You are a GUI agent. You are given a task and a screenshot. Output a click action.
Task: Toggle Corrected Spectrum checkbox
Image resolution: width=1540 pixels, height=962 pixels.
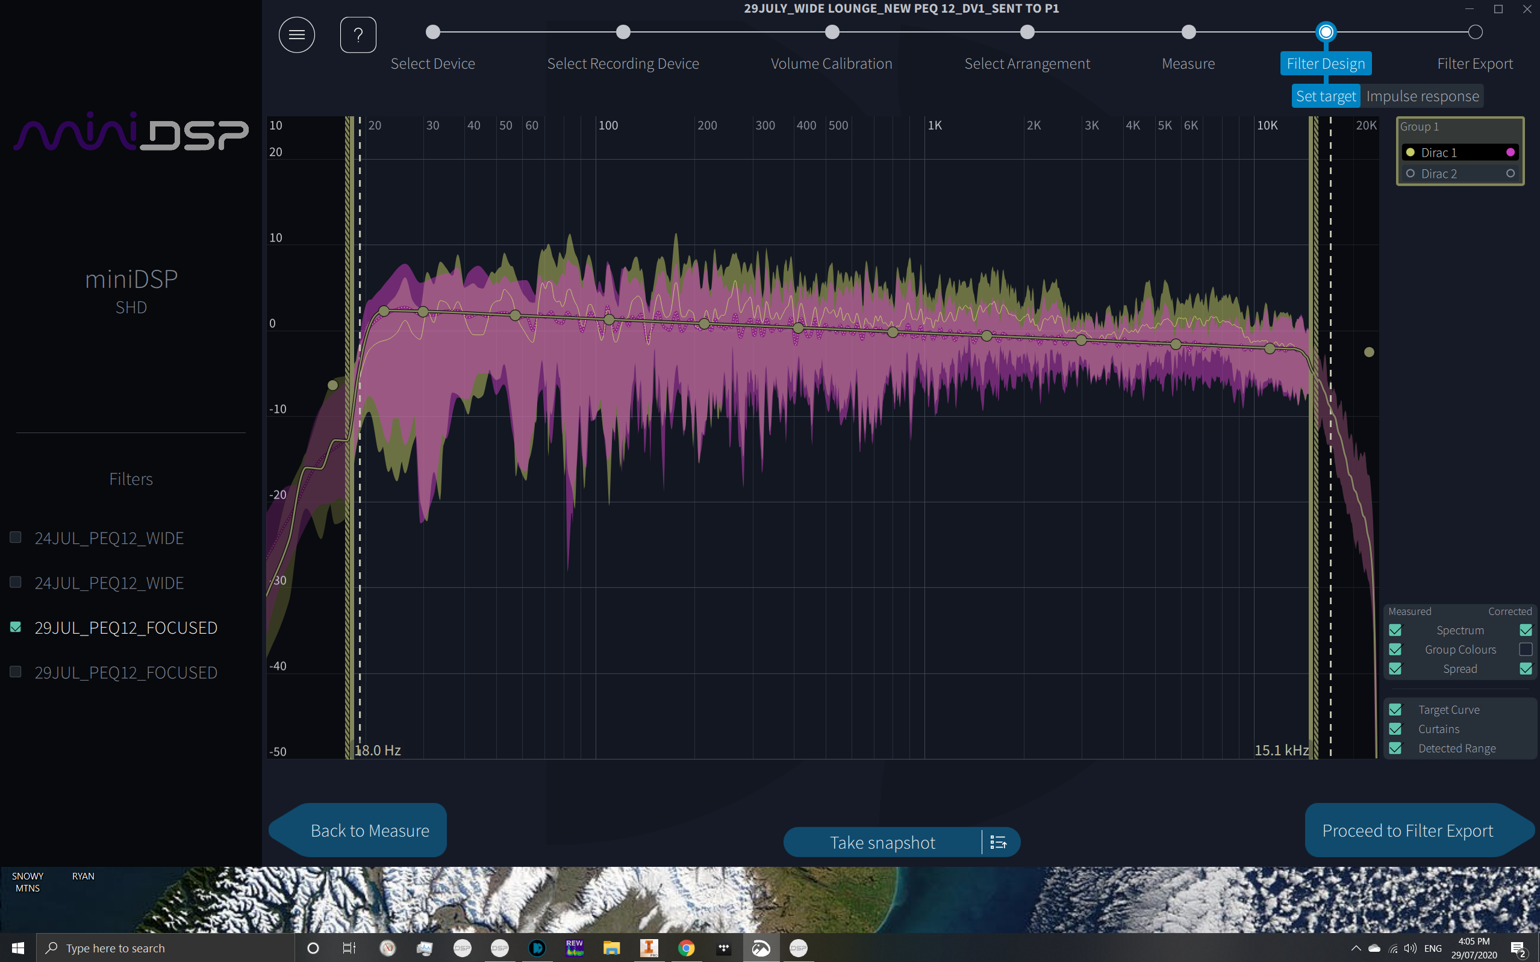coord(1526,630)
